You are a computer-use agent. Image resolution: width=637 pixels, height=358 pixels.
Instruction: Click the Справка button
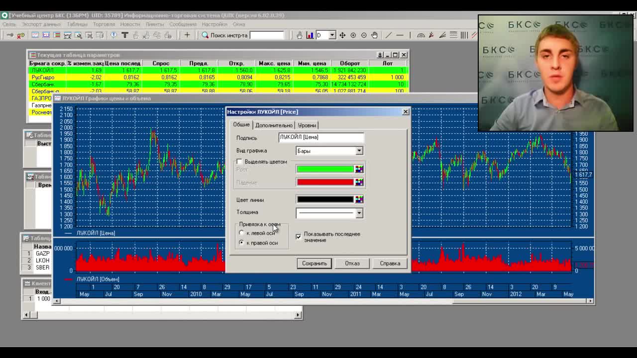coord(390,264)
